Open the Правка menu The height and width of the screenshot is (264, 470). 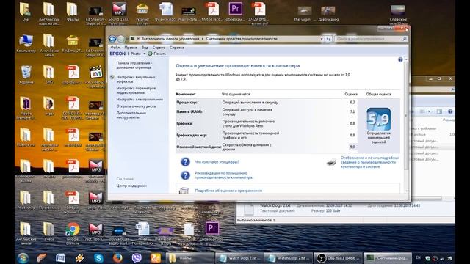[131, 48]
